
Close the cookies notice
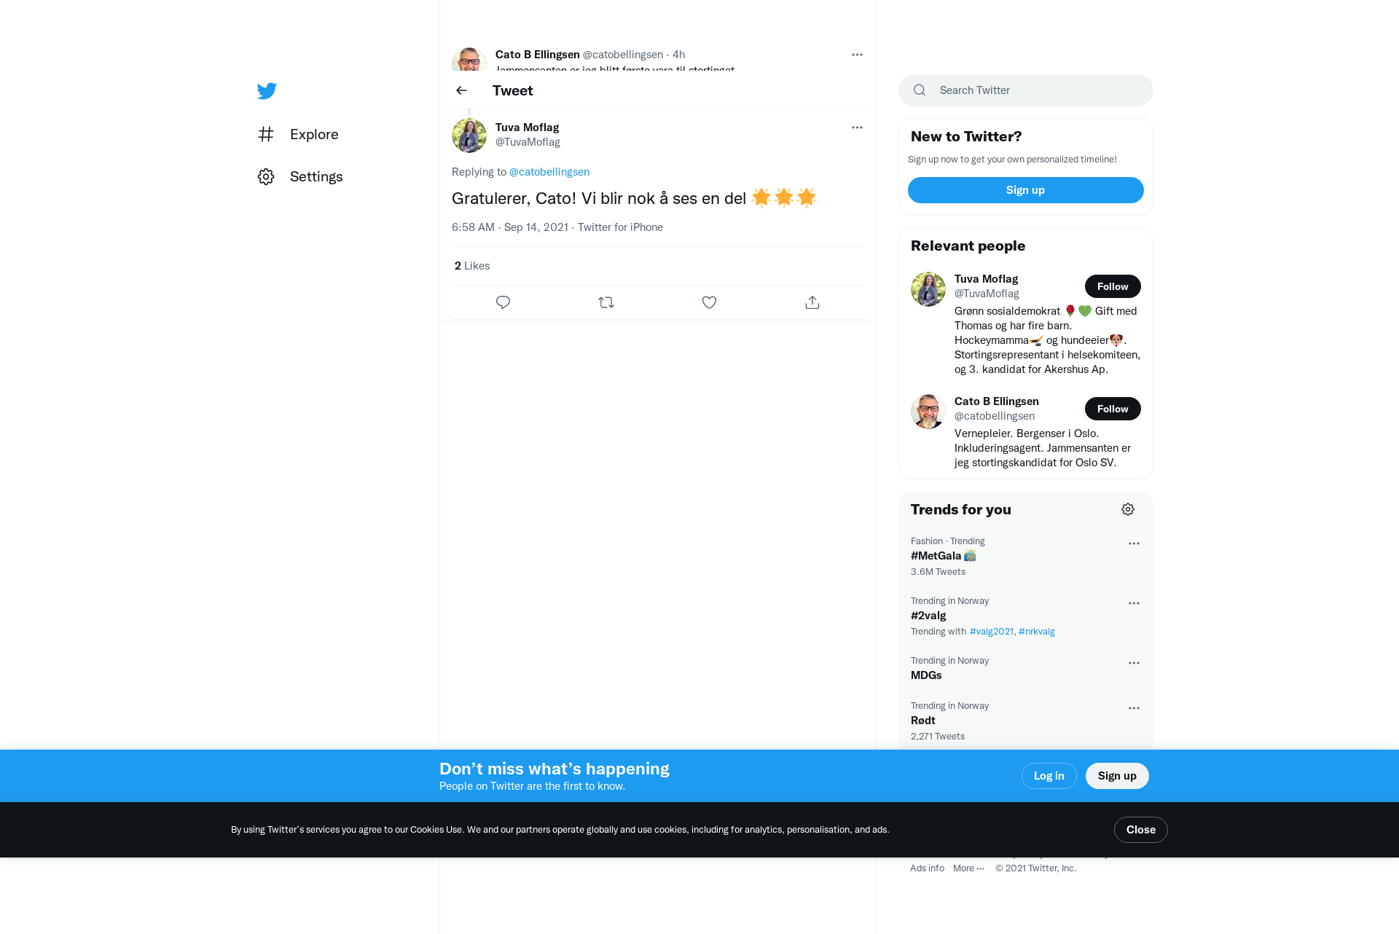tap(1140, 830)
